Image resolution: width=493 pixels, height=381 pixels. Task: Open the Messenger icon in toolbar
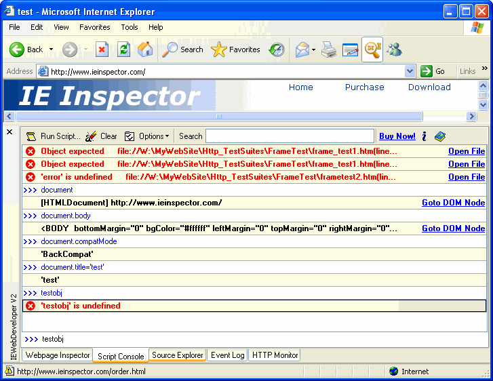coord(394,49)
